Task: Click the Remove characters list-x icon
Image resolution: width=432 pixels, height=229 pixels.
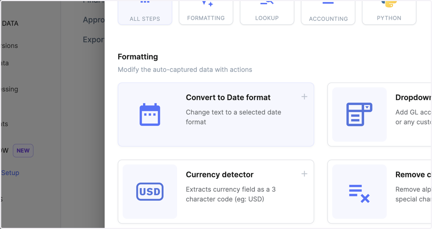Action: 359,193
